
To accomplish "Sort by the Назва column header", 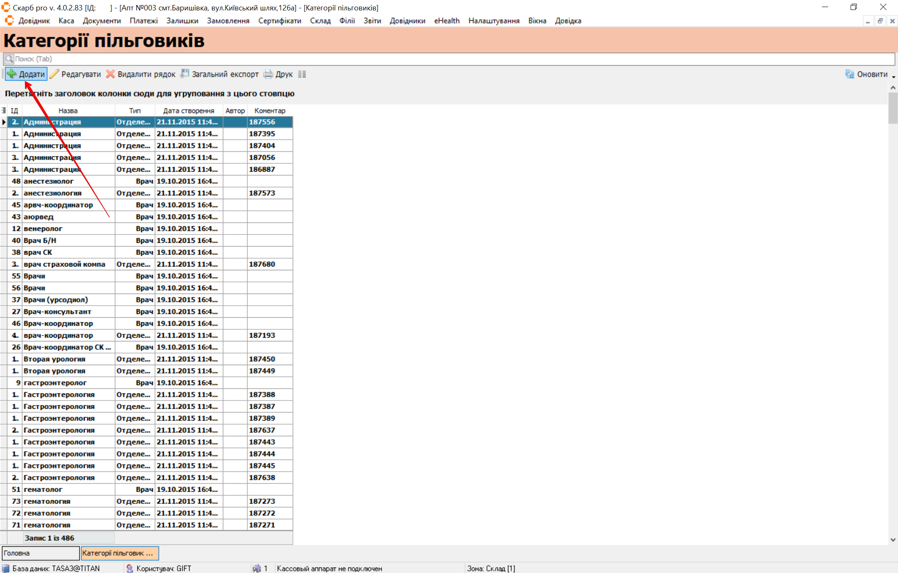I will pyautogui.click(x=68, y=111).
